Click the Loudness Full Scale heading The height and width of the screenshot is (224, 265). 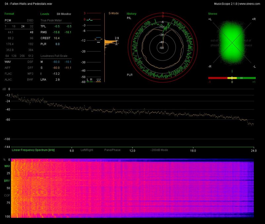pyautogui.click(x=54, y=56)
